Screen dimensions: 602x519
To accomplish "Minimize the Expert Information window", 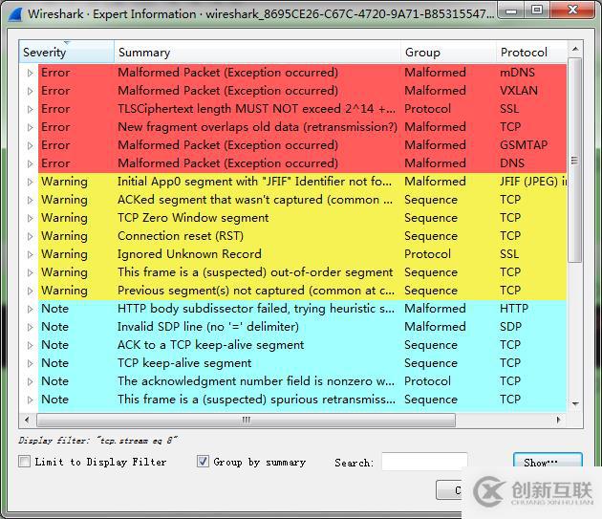I will [x=511, y=10].
